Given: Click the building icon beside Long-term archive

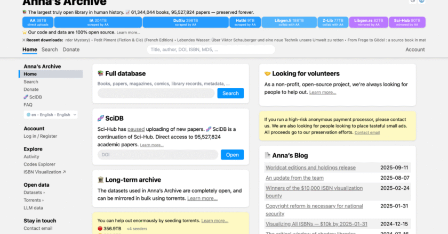Looking at the screenshot, I should point(100,180).
